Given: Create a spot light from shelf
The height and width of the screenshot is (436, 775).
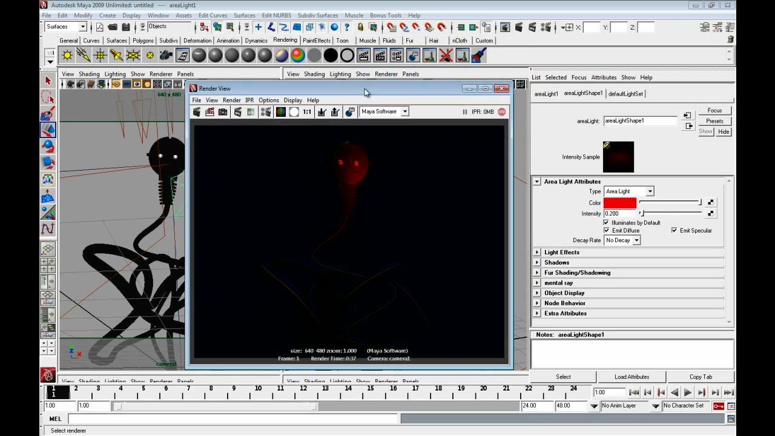Looking at the screenshot, I should pyautogui.click(x=116, y=56).
